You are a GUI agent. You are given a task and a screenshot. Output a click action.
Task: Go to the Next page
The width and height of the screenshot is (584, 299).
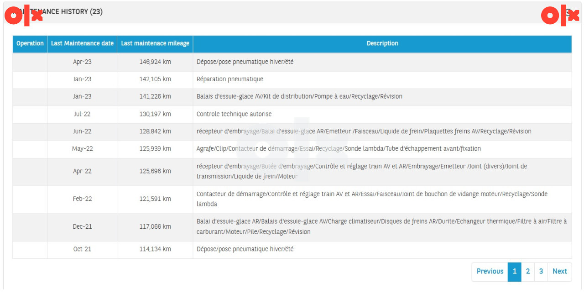pos(560,271)
